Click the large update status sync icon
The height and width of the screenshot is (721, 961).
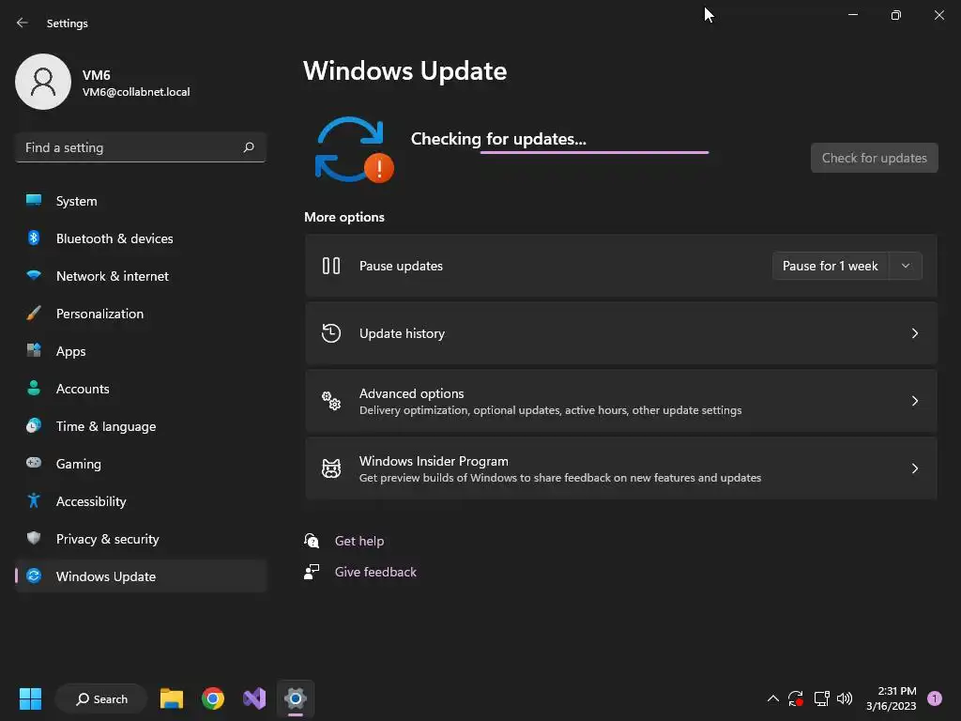coord(354,149)
